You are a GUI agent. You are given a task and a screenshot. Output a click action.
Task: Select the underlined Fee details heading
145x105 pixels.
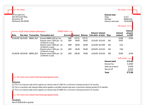coord(16,100)
